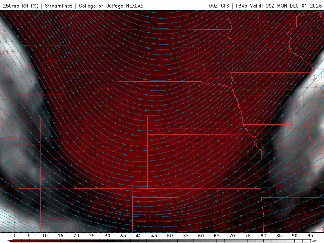This screenshot has width=324, height=243.
Task: Click the 'Streamlines' header label
Action: (x=59, y=6)
